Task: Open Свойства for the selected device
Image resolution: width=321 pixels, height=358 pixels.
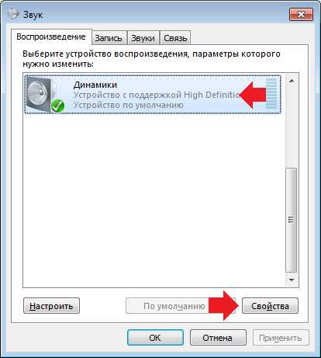Action: 270,306
